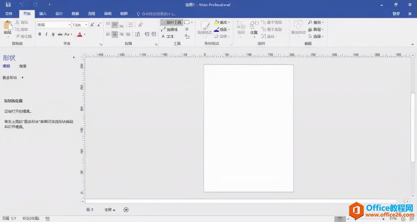Open the font size dropdown
The height and width of the screenshot is (222, 417).
[x=86, y=25]
